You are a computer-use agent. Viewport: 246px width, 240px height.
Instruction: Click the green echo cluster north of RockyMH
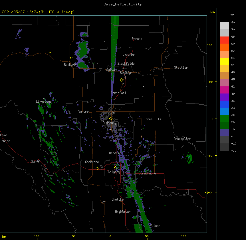pyautogui.click(x=82, y=52)
